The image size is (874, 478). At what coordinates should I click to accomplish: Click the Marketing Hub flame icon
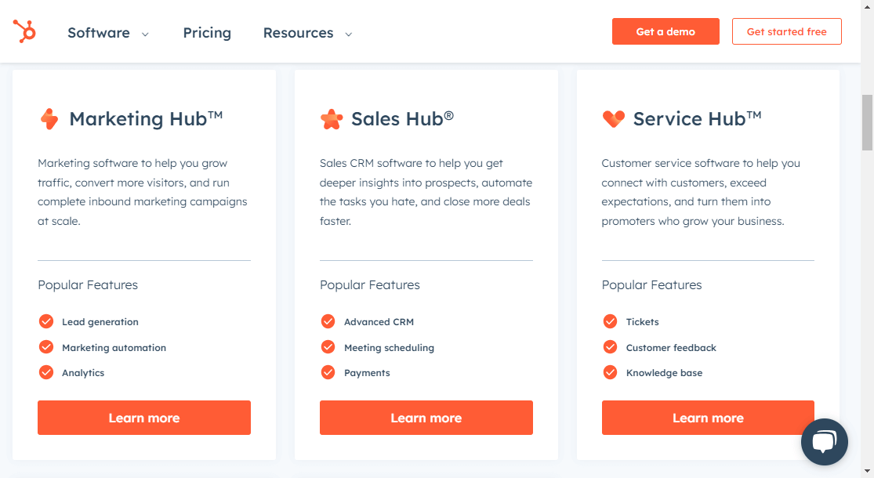pyautogui.click(x=49, y=119)
